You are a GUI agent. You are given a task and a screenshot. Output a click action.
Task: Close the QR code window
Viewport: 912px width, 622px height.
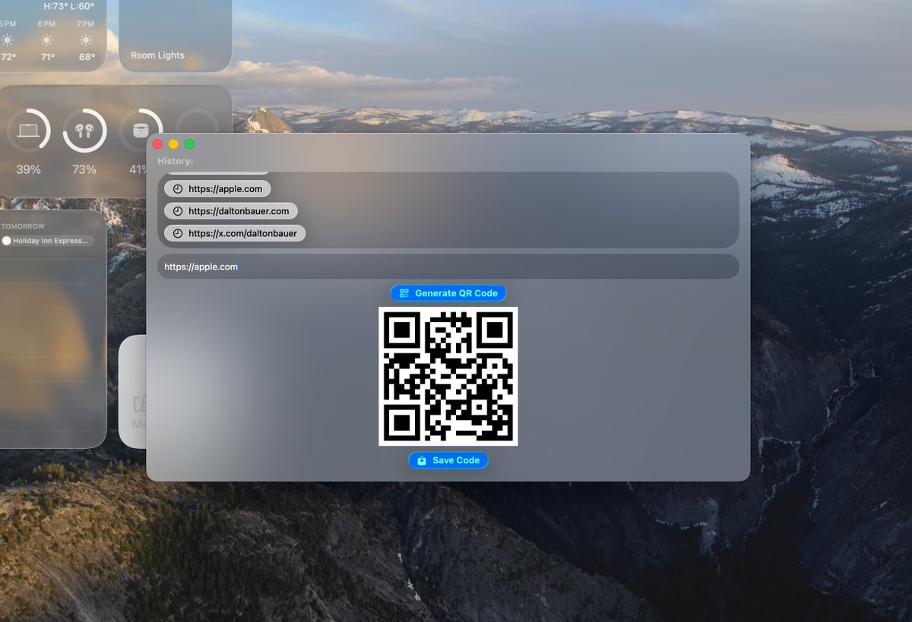coord(157,144)
